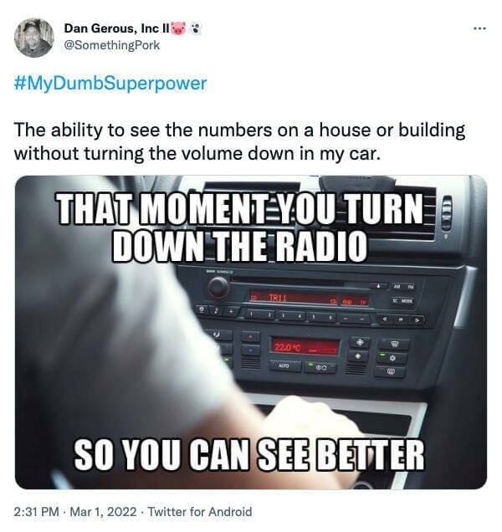The image size is (502, 532).
Task: Click the Mar 1, 2022 date
Action: tap(103, 511)
